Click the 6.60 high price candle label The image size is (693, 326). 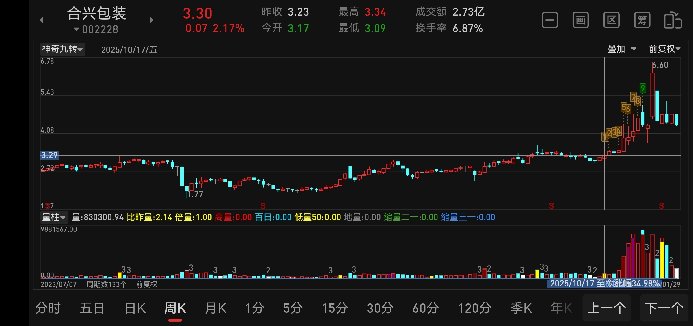[660, 65]
